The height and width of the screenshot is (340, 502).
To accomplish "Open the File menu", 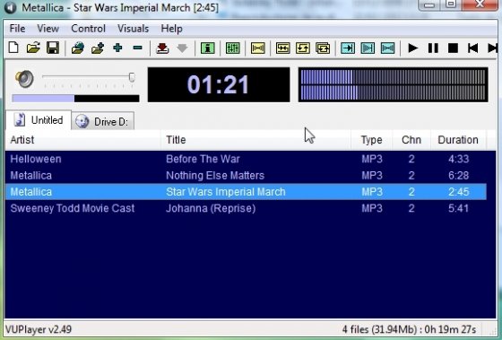I will (x=17, y=29).
